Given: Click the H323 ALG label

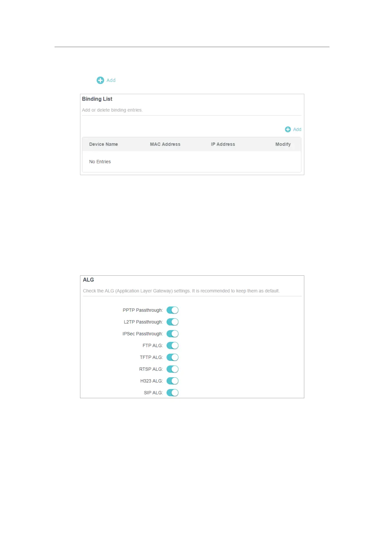Looking at the screenshot, I should [152, 381].
